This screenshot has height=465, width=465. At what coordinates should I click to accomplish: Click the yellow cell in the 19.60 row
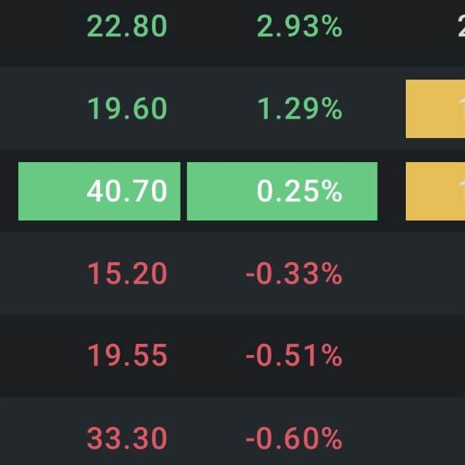point(435,109)
